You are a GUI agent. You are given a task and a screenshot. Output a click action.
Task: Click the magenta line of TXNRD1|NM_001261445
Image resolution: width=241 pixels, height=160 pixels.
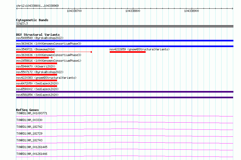point(125,149)
